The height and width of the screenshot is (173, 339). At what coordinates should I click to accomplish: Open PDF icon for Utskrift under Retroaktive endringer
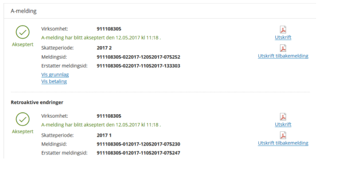pyautogui.click(x=283, y=116)
